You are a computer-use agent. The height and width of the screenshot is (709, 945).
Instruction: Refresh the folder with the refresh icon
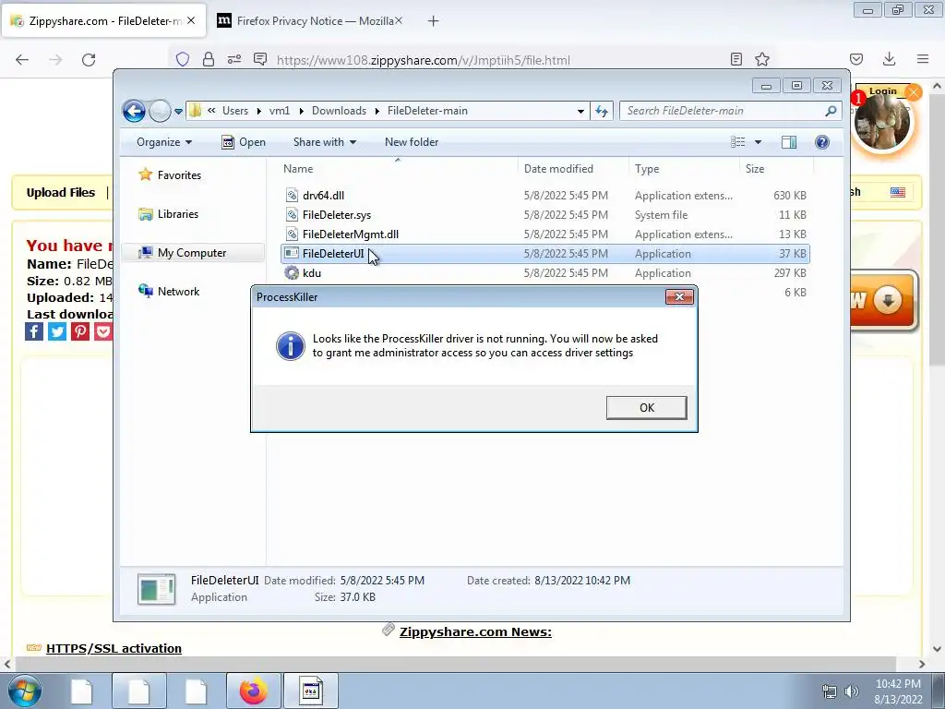click(602, 111)
